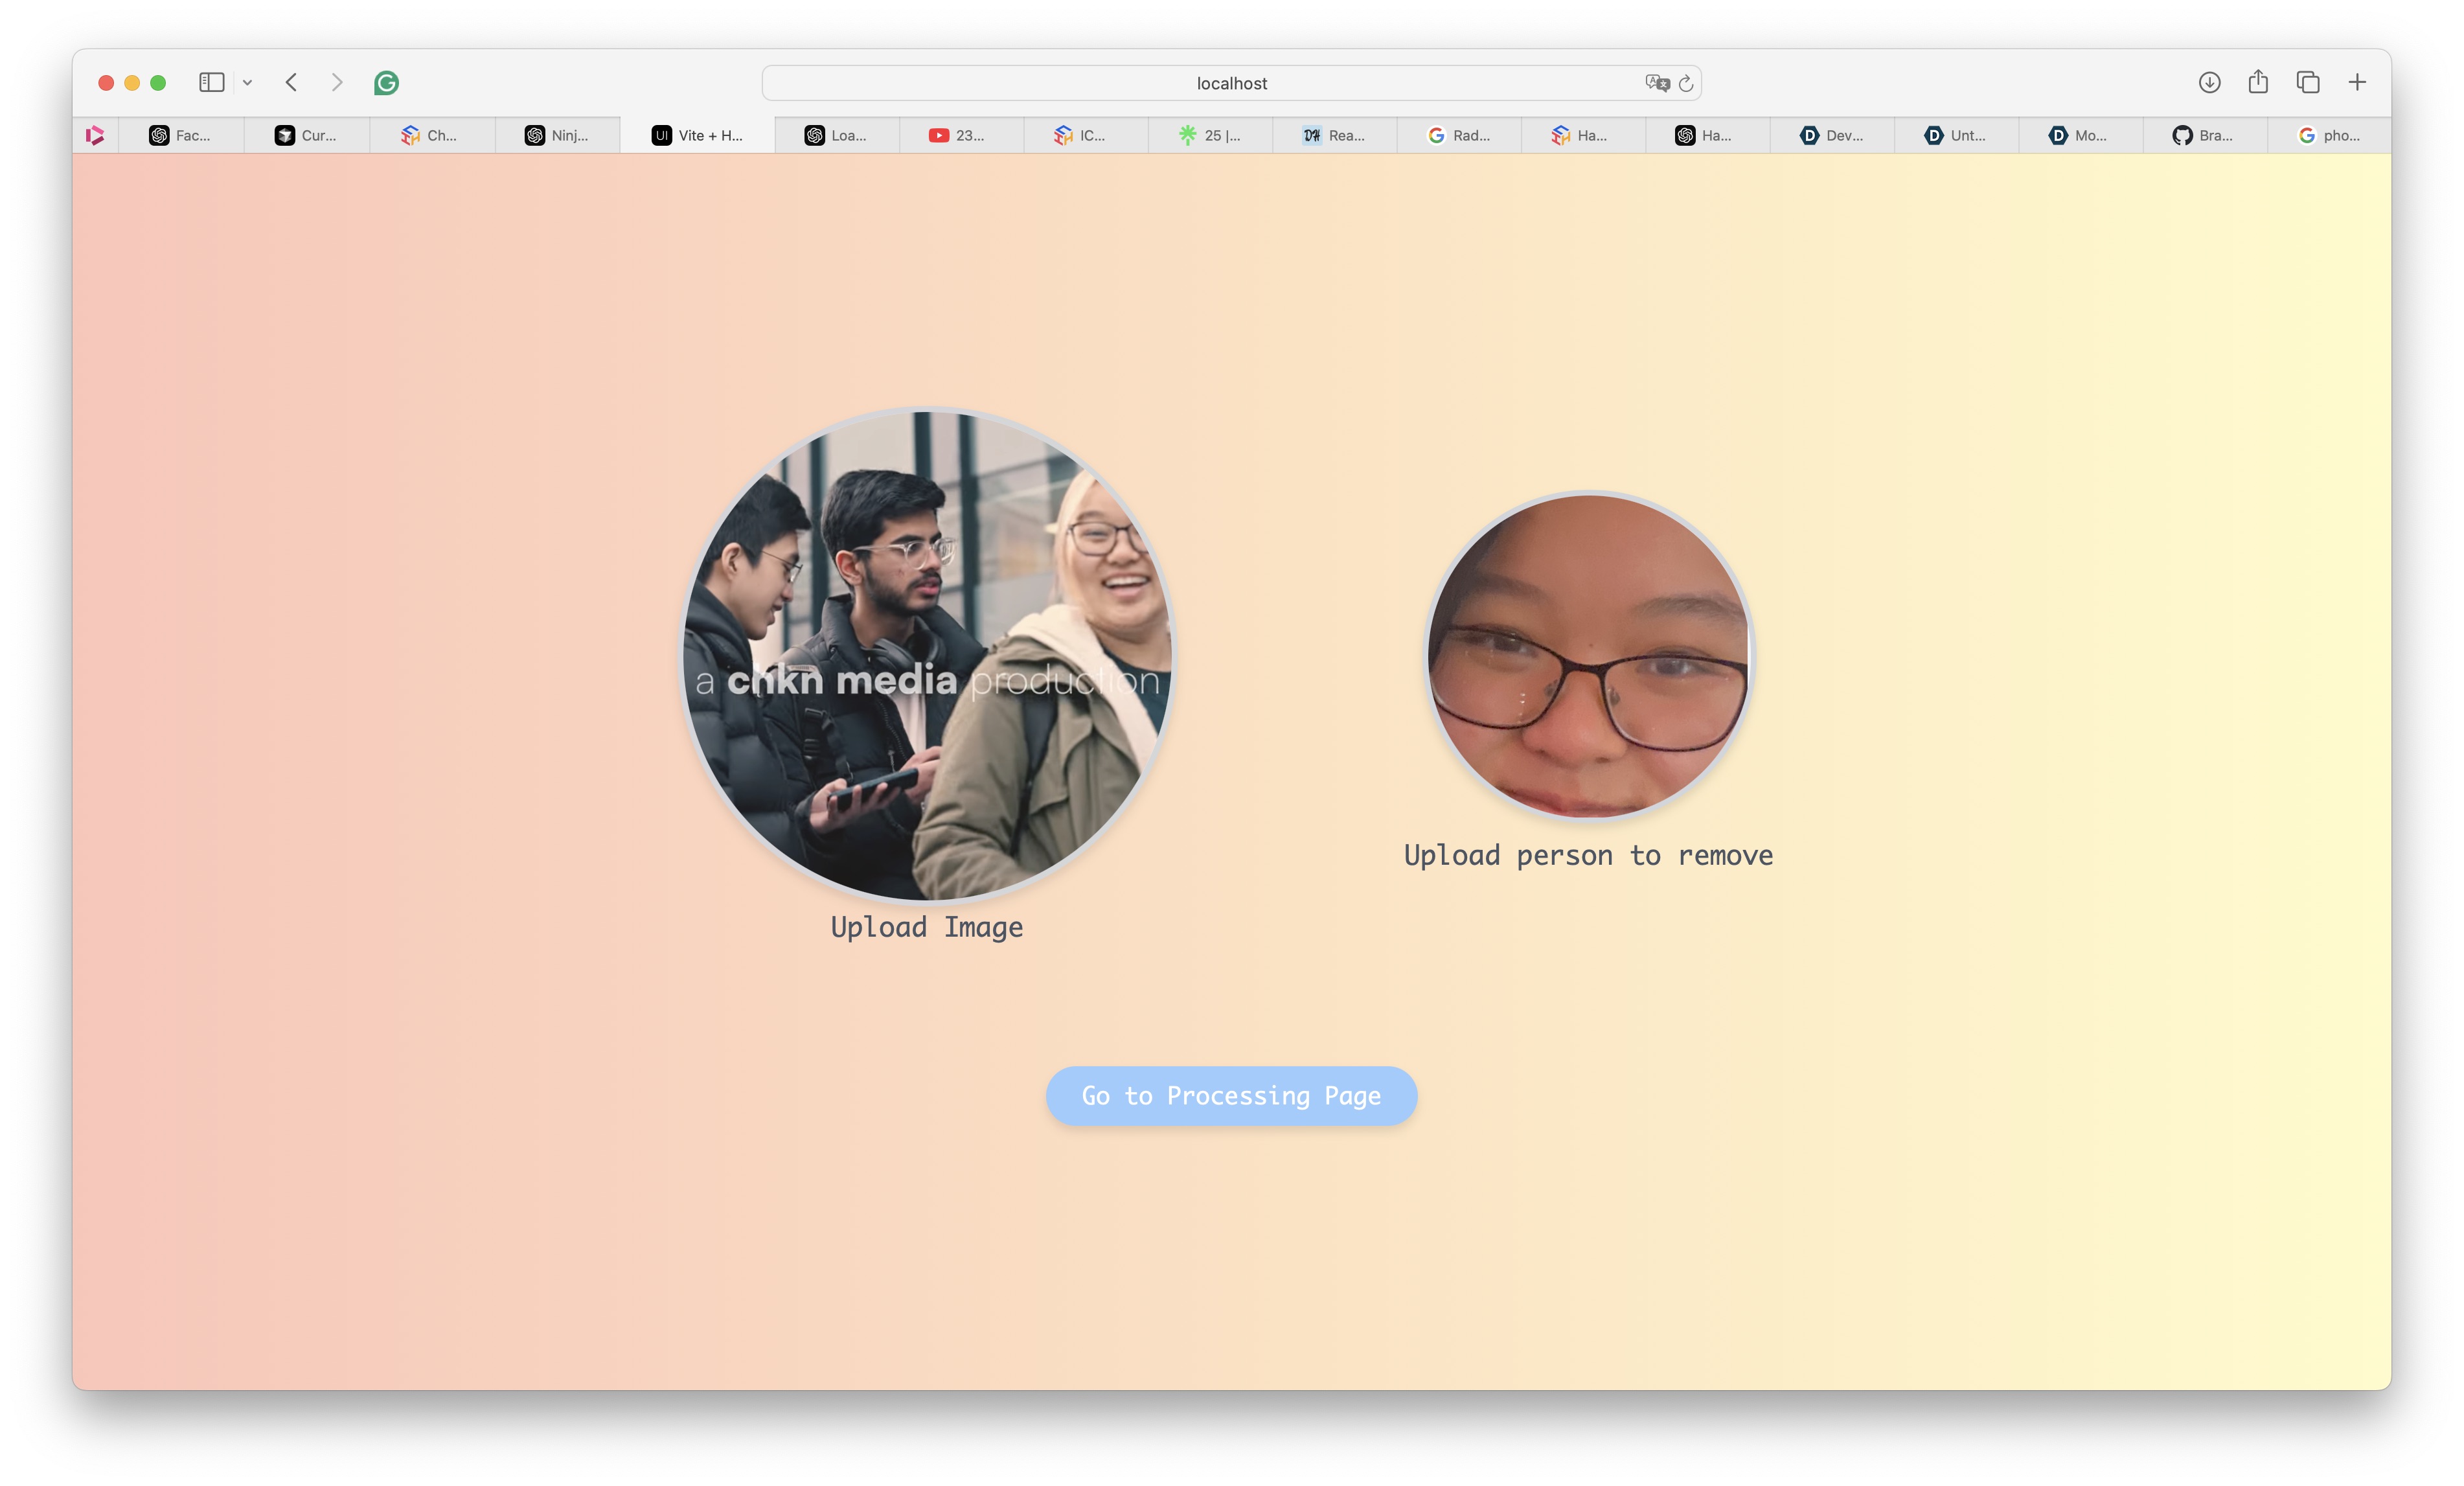The height and width of the screenshot is (1486, 2464).
Task: Open the tab overview icon
Action: pyautogui.click(x=2308, y=83)
